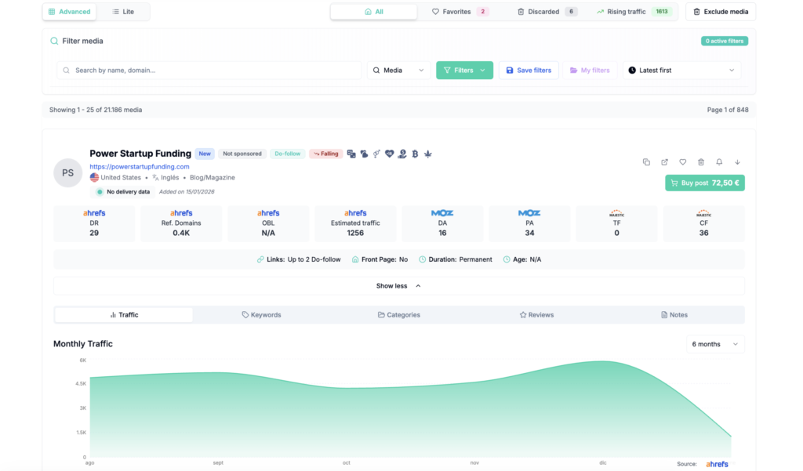The width and height of the screenshot is (803, 471).
Task: Collapse details with Show less
Action: tap(398, 286)
